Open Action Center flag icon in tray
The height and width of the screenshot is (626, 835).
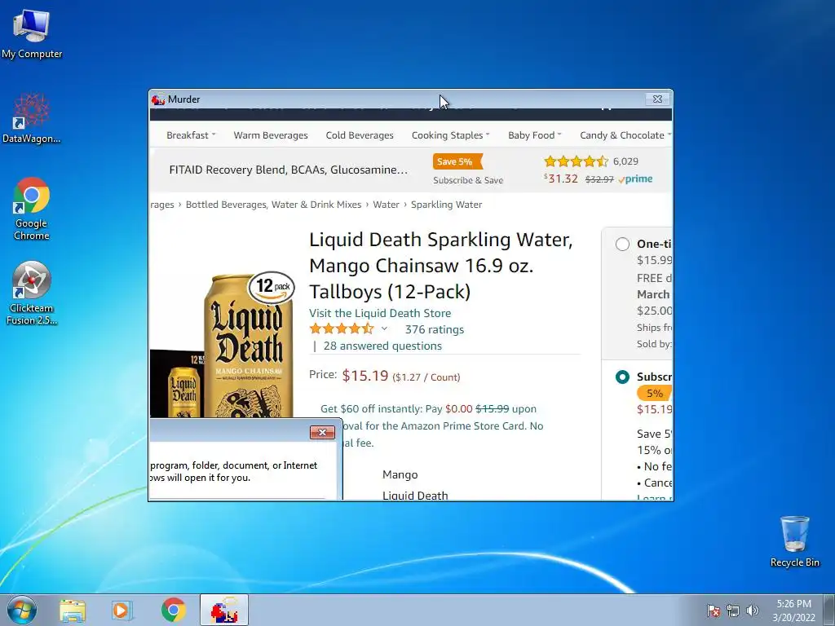click(x=714, y=611)
